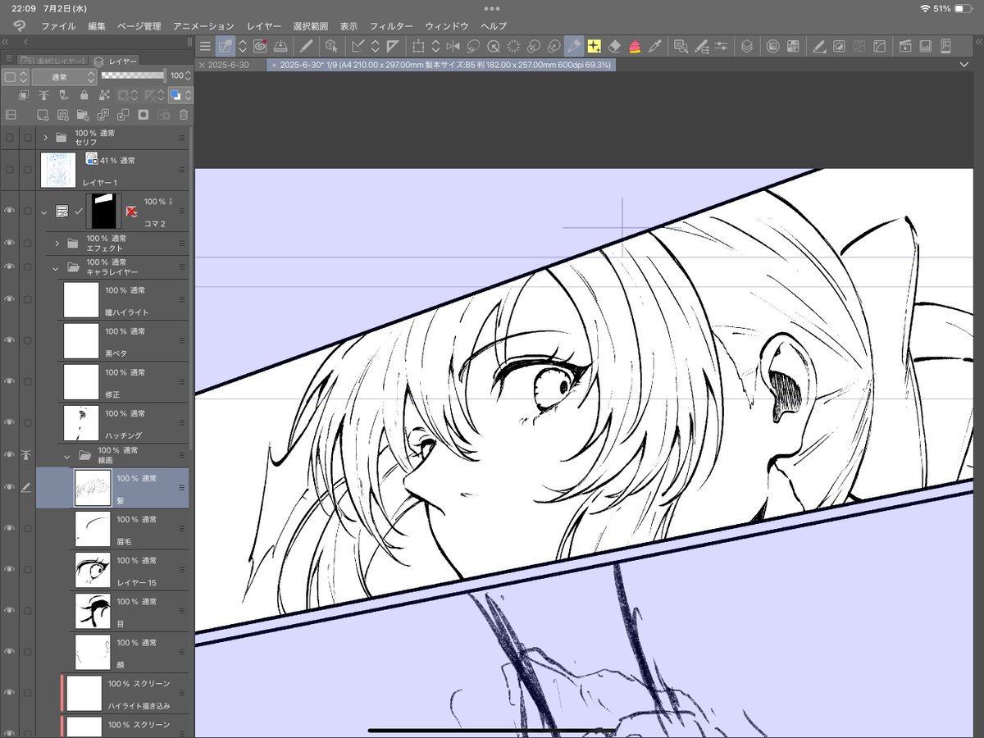Toggle set as reference layer lighthouse icon

43,95
